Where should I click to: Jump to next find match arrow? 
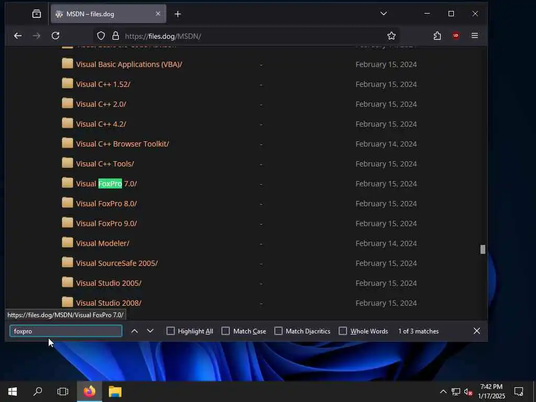(x=150, y=331)
